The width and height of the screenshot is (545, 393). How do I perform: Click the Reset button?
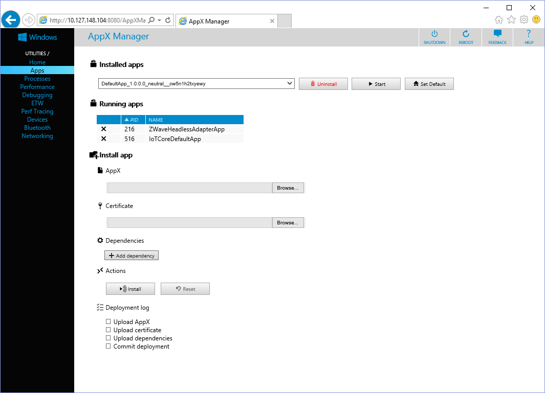click(x=185, y=289)
